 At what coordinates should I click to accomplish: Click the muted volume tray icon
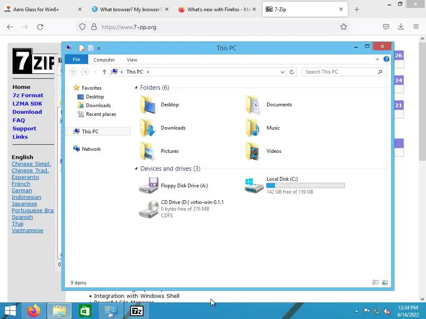tap(386, 311)
